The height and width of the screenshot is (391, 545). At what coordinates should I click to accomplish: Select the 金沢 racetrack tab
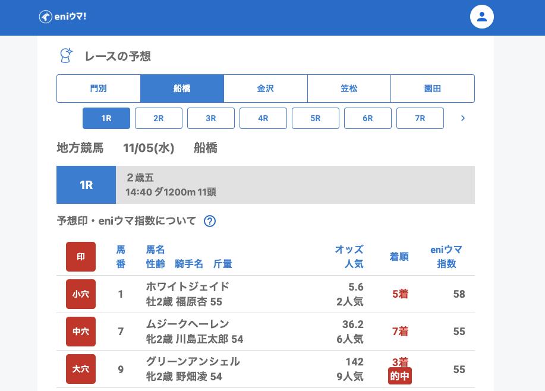[x=266, y=89]
